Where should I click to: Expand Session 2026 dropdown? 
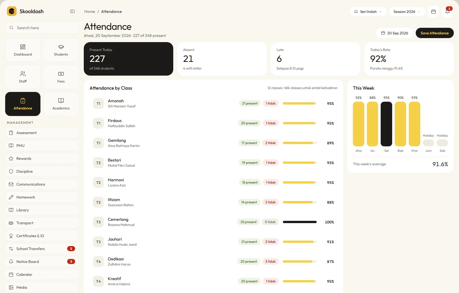[x=407, y=12]
